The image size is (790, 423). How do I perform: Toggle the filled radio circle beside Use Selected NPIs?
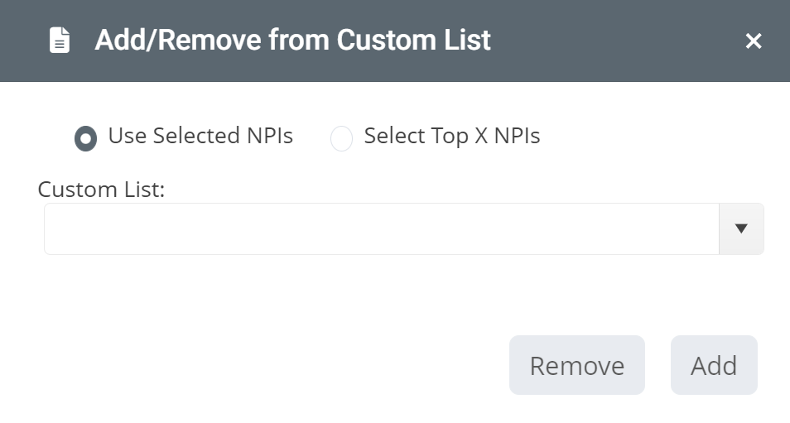(x=85, y=138)
